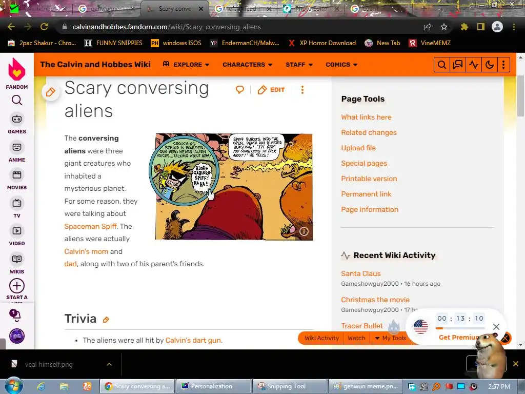The image size is (525, 394).
Task: Open the purple user avatar in the sidebar
Action: click(x=17, y=336)
